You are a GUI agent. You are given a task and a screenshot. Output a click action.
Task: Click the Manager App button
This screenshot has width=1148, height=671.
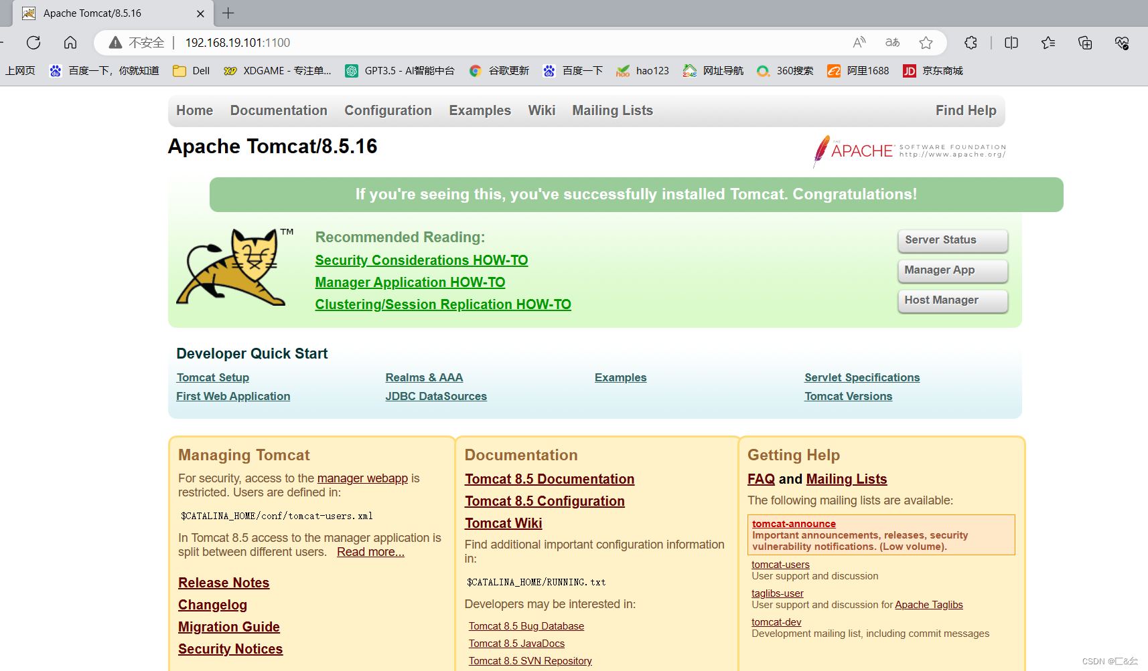point(952,270)
